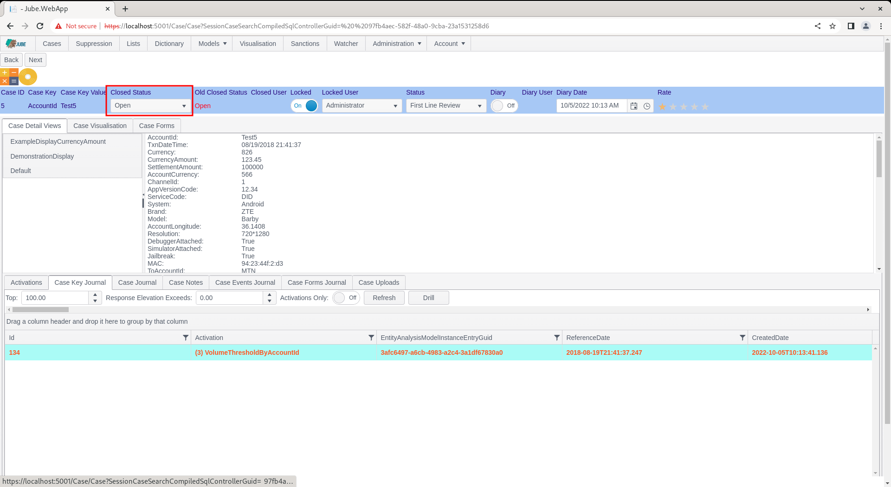Rate the case with the fifth star

705,107
